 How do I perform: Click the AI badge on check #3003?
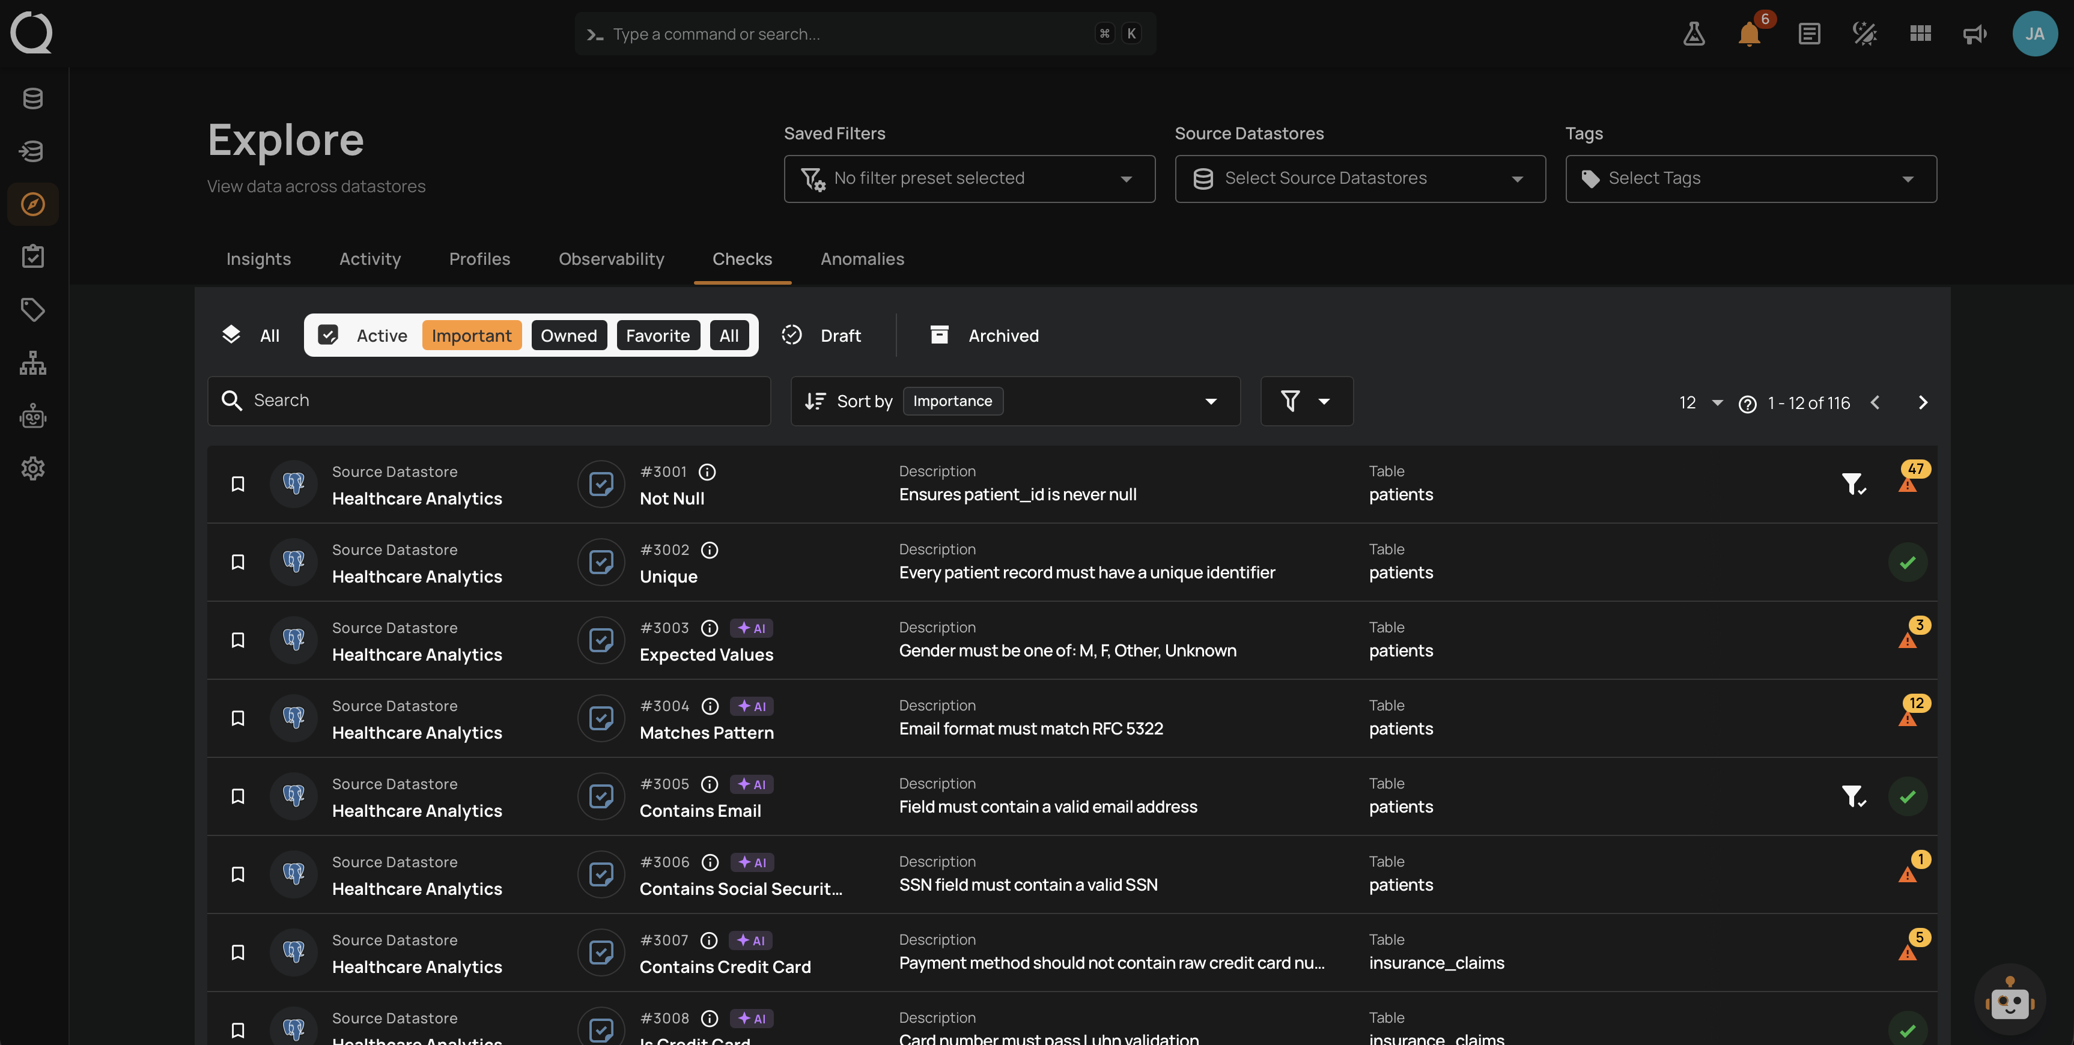pyautogui.click(x=751, y=628)
